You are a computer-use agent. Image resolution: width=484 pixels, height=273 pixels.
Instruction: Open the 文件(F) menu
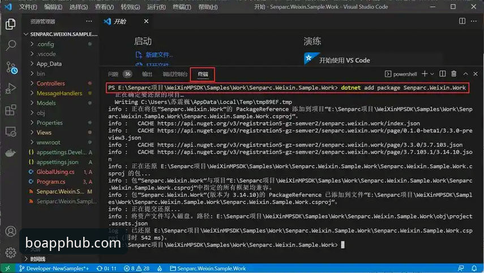[x=28, y=7]
